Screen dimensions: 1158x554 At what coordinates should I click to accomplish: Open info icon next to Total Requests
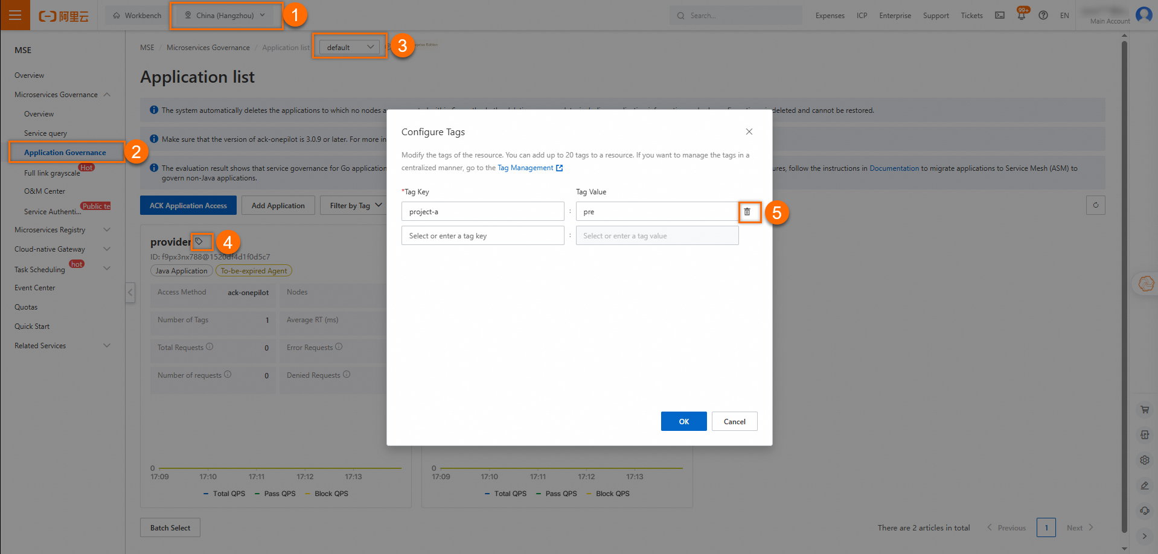tap(210, 347)
